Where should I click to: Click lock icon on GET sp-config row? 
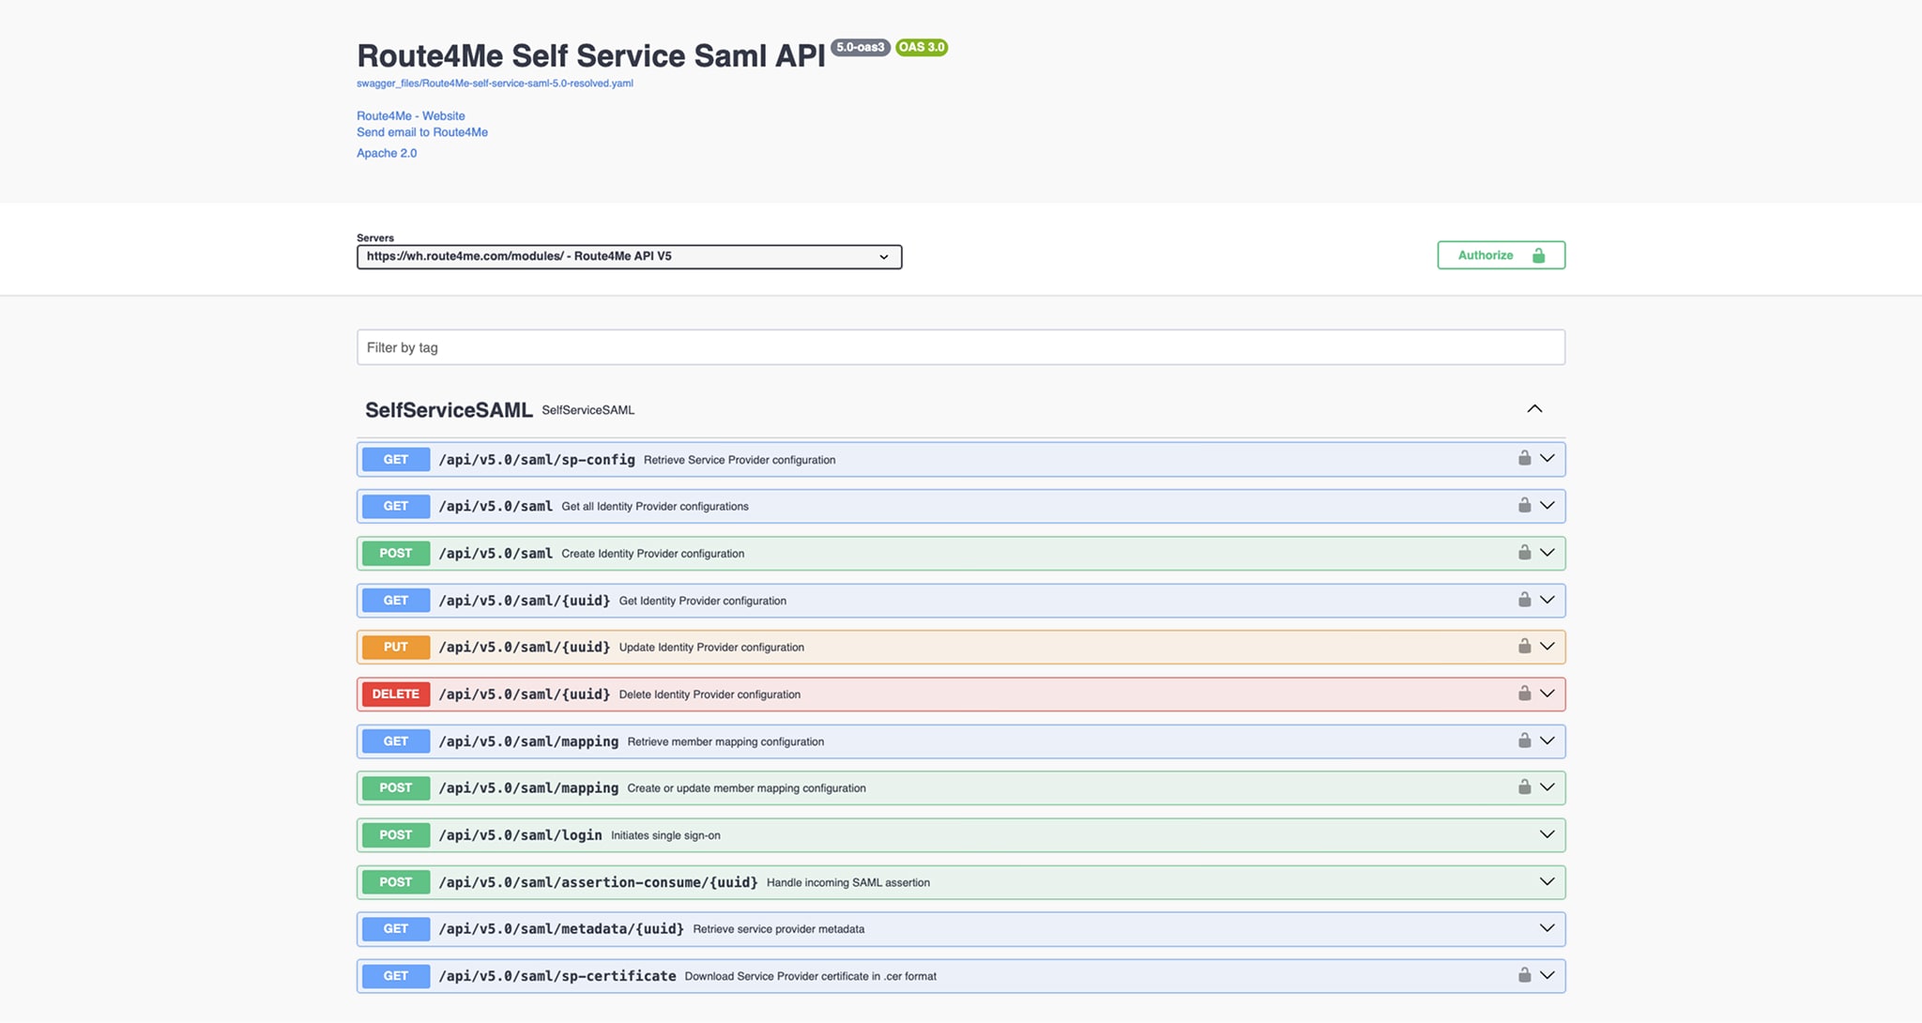pos(1524,458)
